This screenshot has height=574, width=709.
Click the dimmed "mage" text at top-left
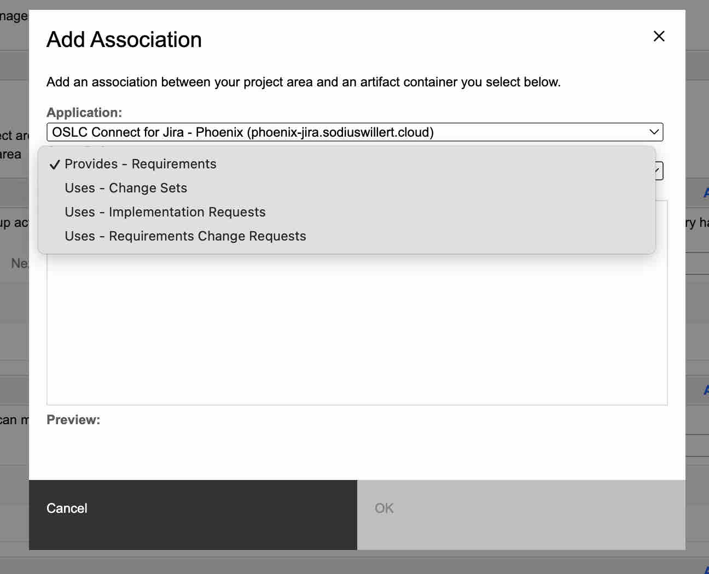pos(14,16)
